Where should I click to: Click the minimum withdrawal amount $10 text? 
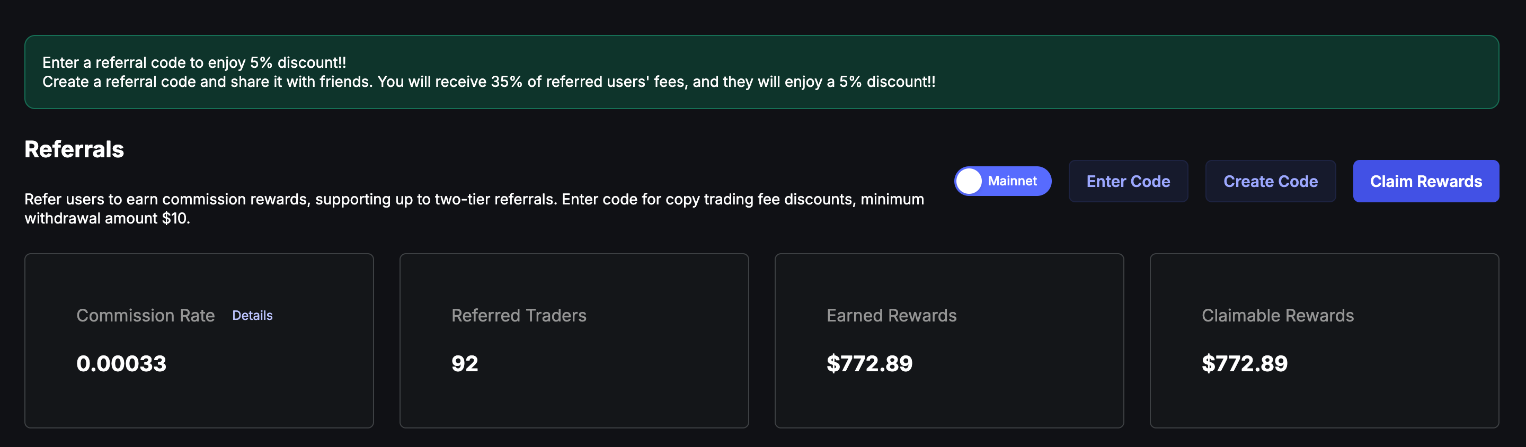point(107,218)
